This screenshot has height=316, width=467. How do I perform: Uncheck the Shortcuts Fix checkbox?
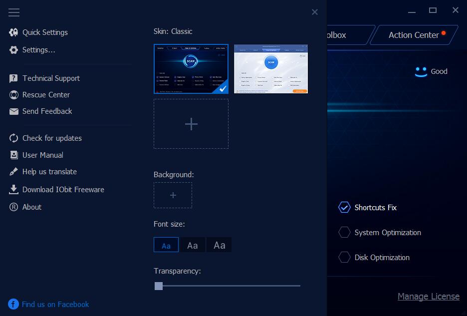(x=344, y=208)
